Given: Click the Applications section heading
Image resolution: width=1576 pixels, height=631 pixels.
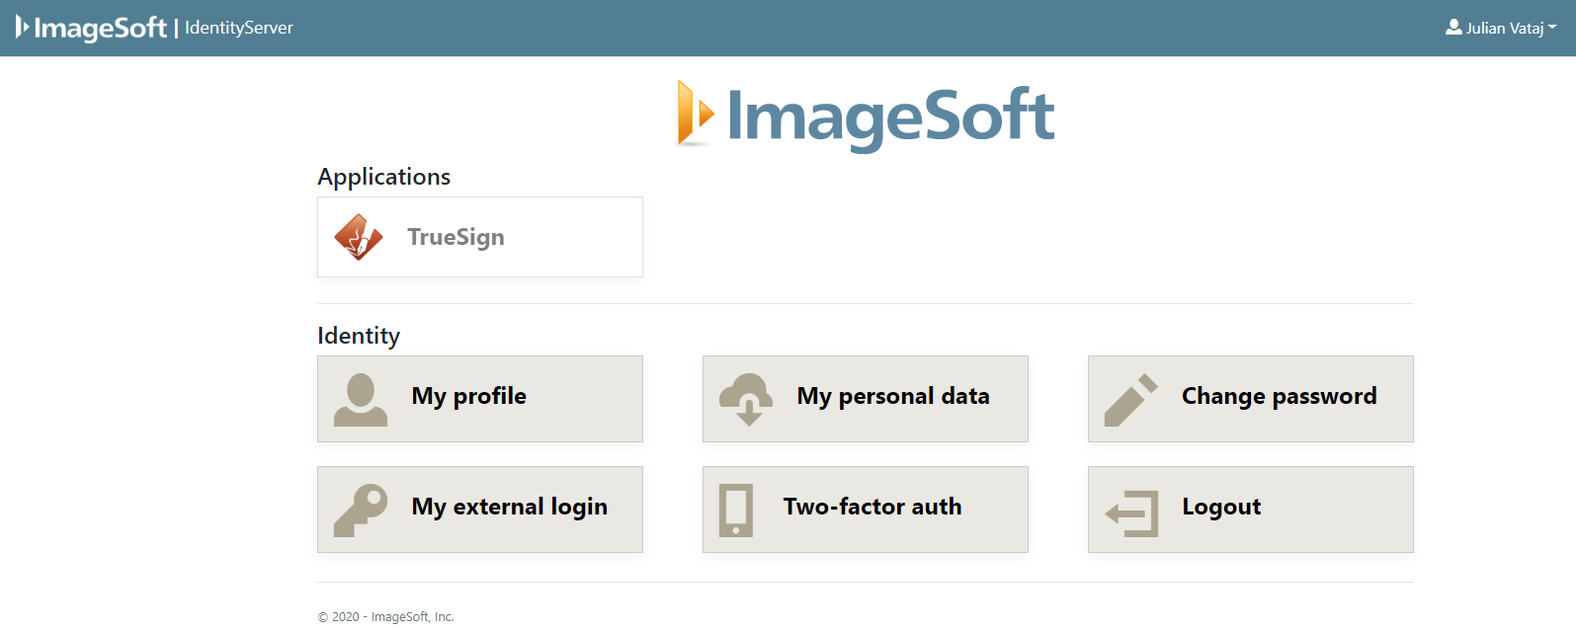Looking at the screenshot, I should (x=383, y=177).
